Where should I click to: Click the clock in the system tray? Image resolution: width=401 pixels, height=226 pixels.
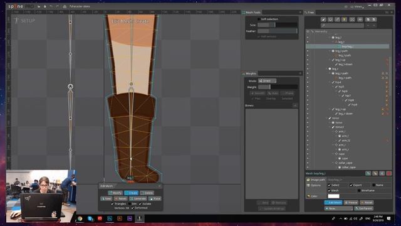pyautogui.click(x=378, y=218)
